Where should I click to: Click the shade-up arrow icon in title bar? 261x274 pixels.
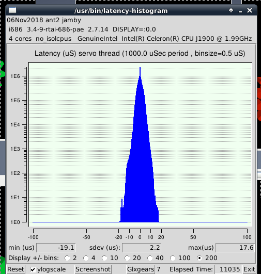tap(231, 10)
